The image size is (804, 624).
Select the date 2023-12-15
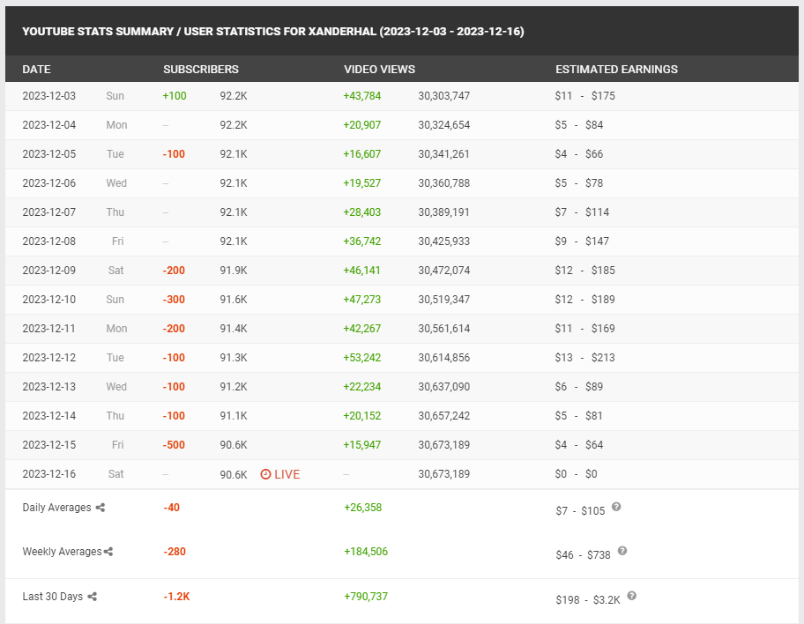pyautogui.click(x=49, y=445)
